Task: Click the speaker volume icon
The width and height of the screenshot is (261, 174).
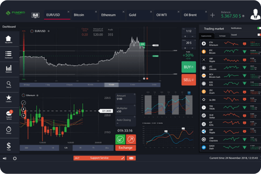Action: pyautogui.click(x=5, y=158)
